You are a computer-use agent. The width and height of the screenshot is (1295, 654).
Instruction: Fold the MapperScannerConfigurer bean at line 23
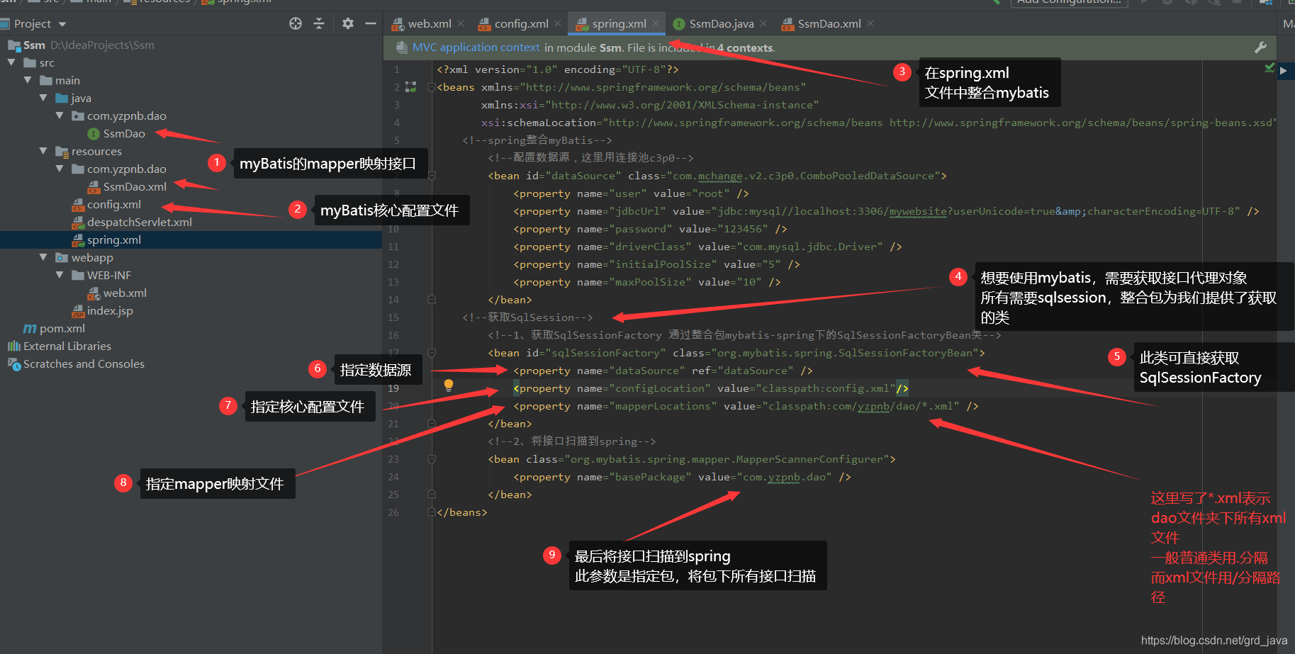click(x=432, y=459)
